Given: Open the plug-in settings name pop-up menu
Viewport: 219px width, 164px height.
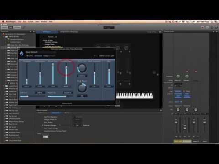Looking at the screenshot, I should click(40, 52).
